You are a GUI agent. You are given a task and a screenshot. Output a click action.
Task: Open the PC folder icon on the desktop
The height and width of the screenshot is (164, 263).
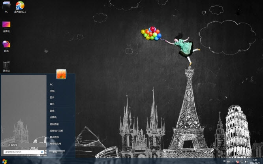(x=6, y=7)
